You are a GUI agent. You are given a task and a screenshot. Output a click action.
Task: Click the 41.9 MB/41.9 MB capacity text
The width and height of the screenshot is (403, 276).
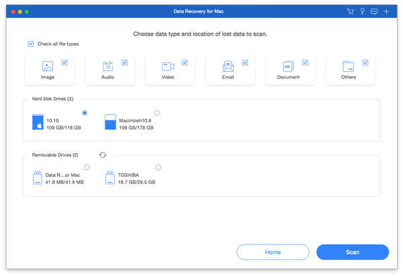(64, 182)
